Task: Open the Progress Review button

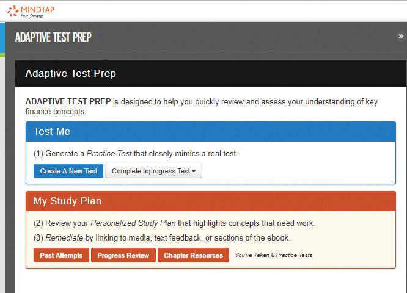Action: click(123, 255)
